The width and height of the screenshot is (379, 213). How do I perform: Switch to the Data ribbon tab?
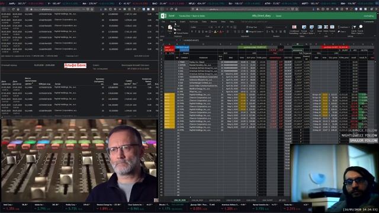tap(204, 22)
